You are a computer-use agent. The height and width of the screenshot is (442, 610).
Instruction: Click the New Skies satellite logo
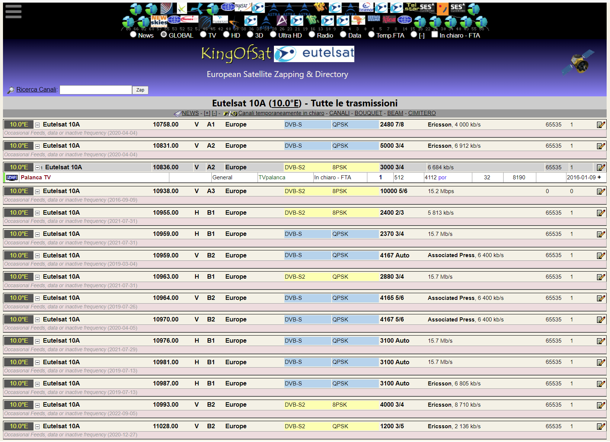[x=159, y=20]
